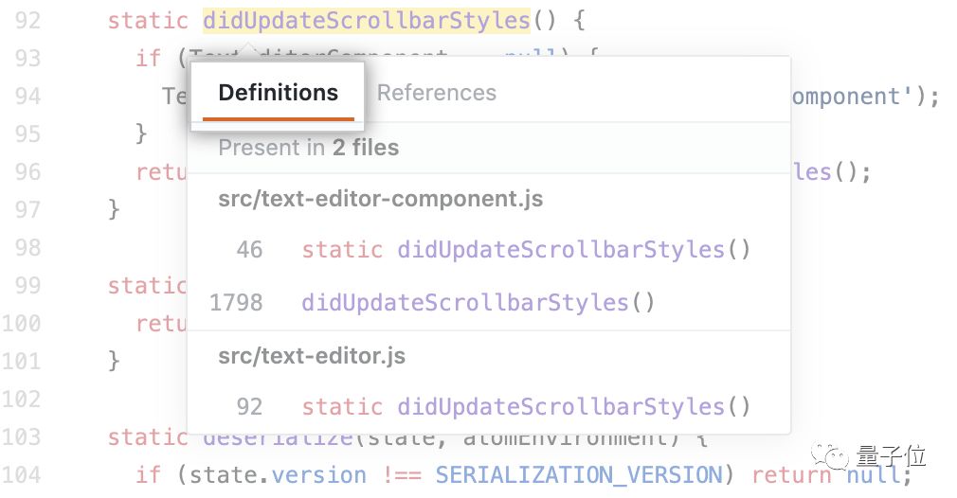Select gutter line number 103

coord(22,437)
